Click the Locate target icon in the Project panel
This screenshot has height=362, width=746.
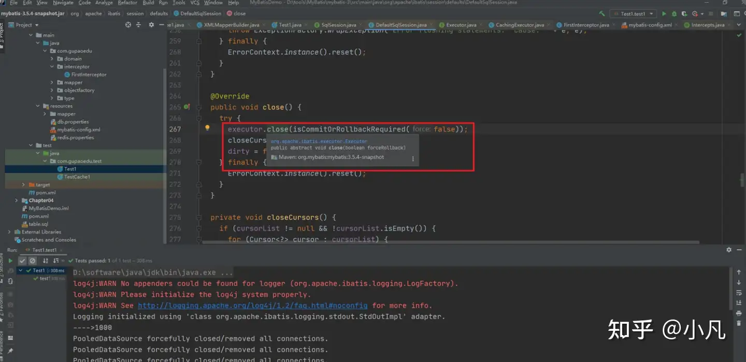(128, 25)
